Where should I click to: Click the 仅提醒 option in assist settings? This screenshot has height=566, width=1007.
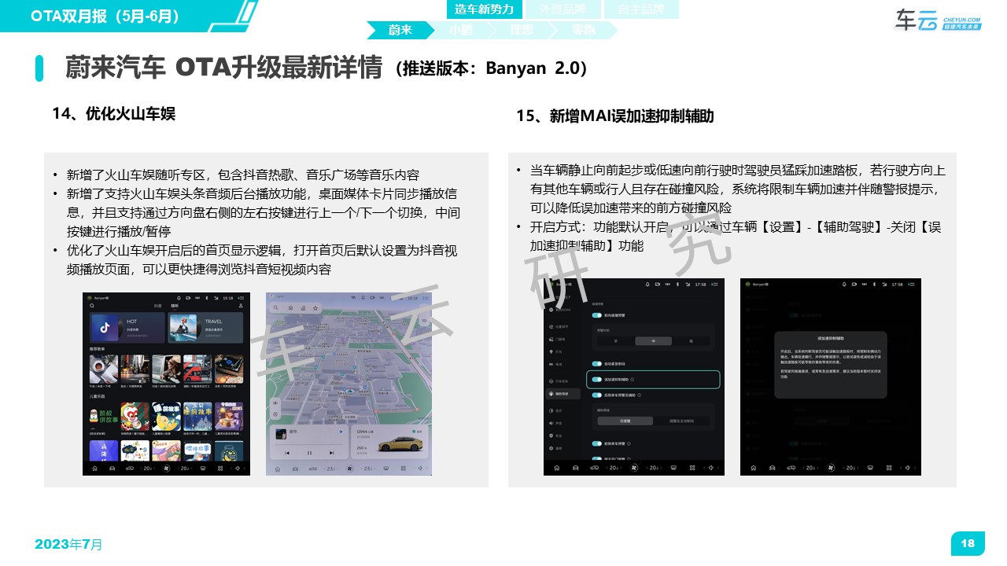point(625,421)
